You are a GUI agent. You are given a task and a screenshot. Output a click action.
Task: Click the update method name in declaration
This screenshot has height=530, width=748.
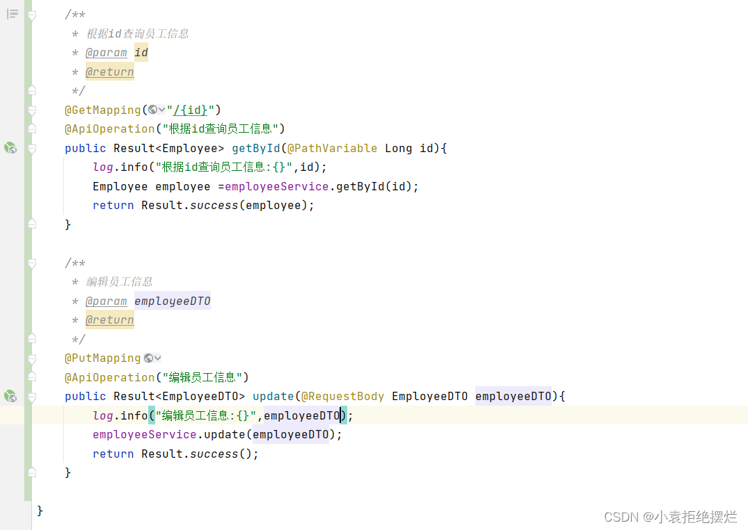(x=273, y=396)
